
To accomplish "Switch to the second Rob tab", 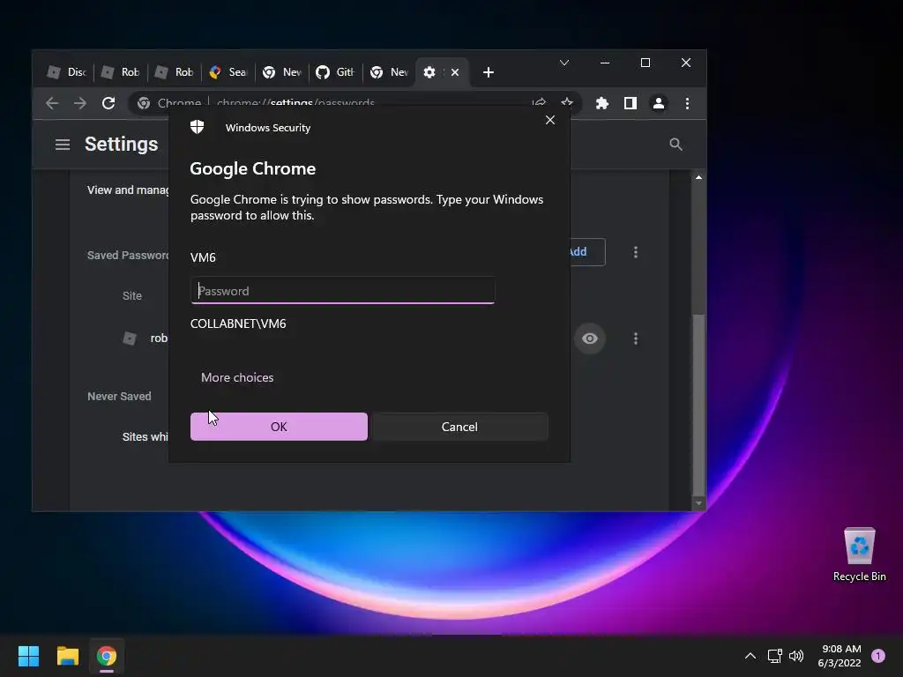I will click(x=174, y=72).
